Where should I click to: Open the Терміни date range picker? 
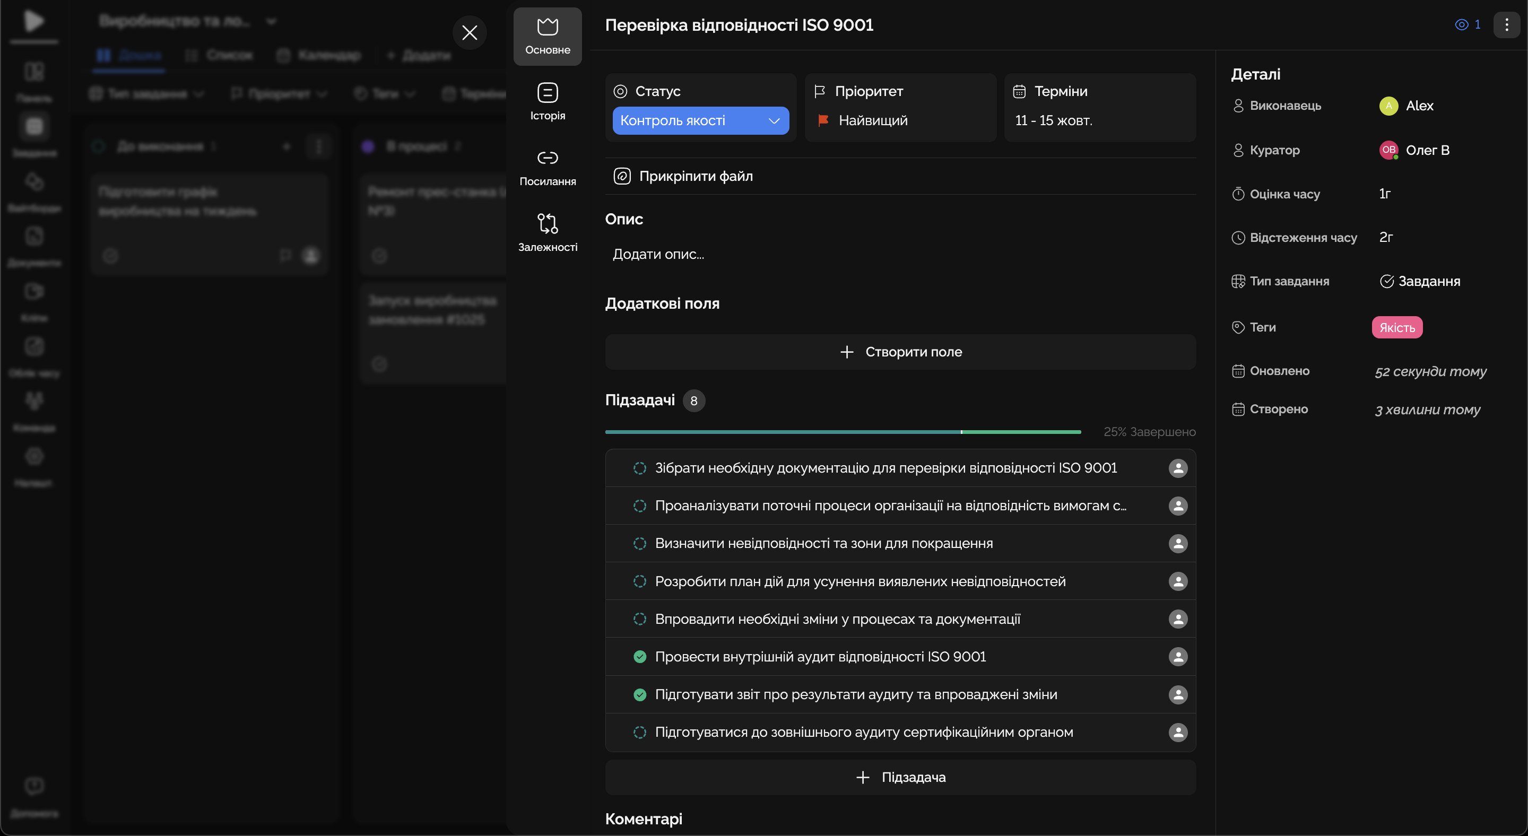1054,120
